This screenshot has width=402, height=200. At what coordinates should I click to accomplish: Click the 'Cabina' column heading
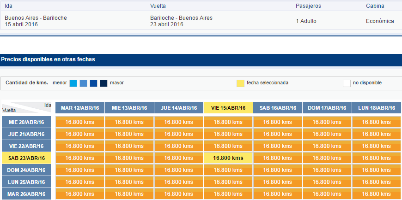(375, 6)
